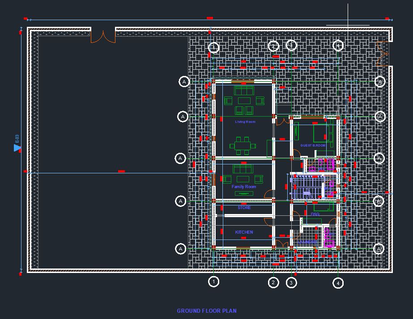Click the topmost section marker A on the left
The width and height of the screenshot is (413, 319).
pyautogui.click(x=183, y=82)
